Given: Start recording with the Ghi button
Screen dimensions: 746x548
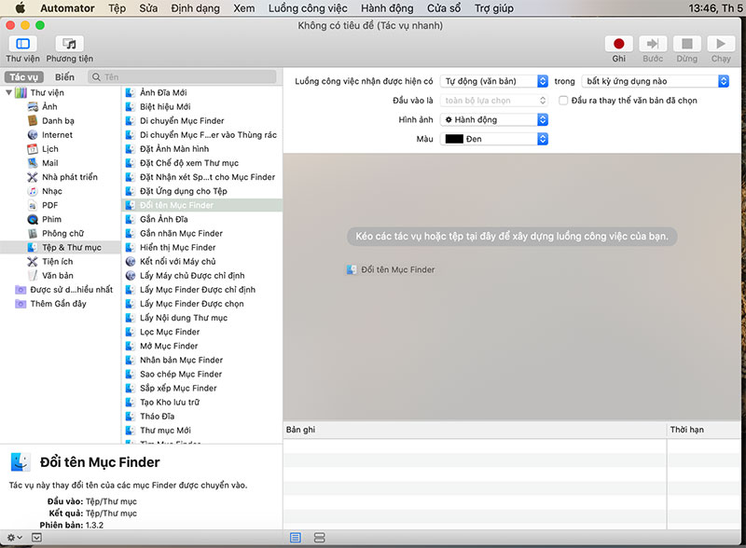Looking at the screenshot, I should [618, 44].
